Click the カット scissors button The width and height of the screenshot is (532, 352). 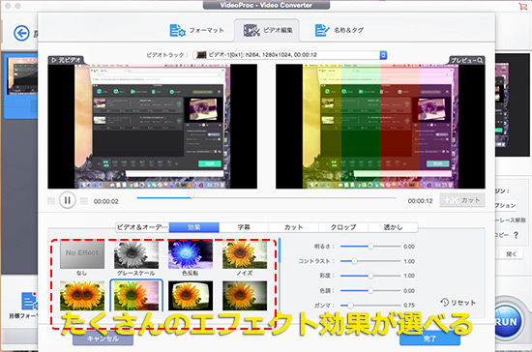tap(462, 200)
